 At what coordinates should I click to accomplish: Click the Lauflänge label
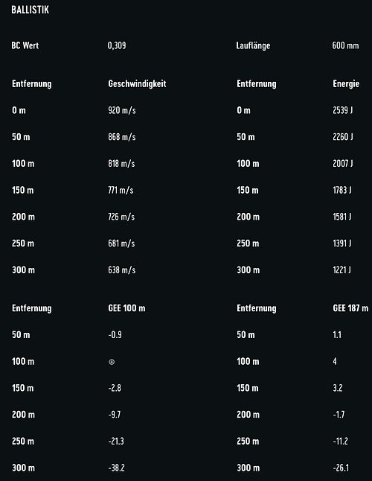(x=253, y=45)
